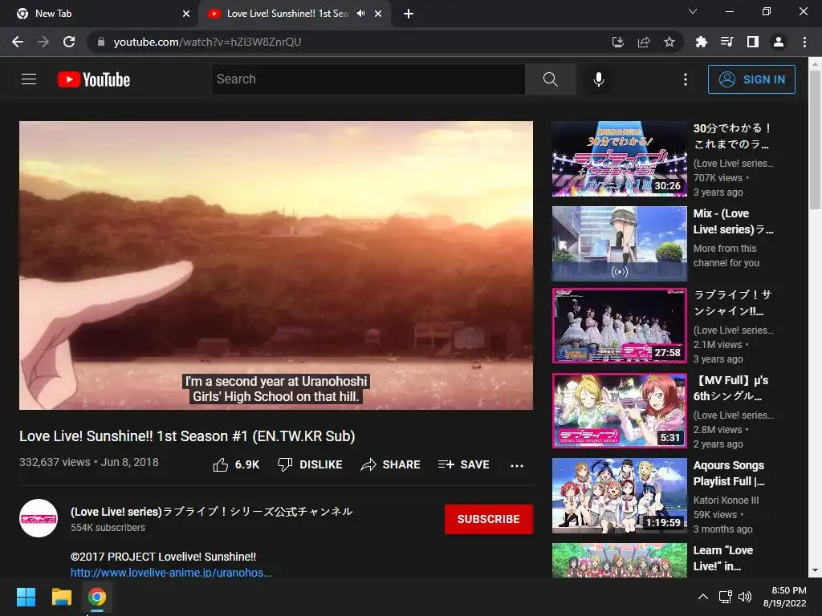This screenshot has height=616, width=822.
Task: Open lovelive-anime.jp link in description
Action: [x=172, y=573]
